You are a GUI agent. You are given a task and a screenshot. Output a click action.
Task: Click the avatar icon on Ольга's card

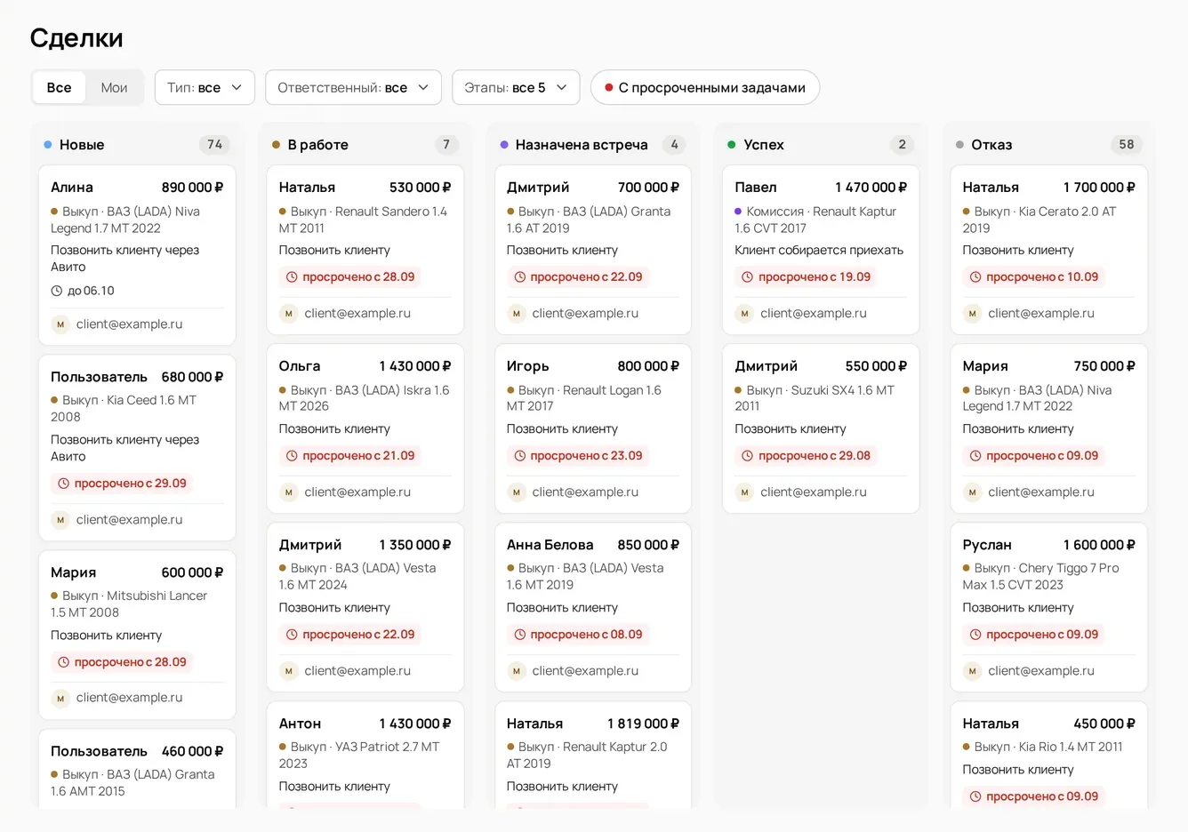(289, 492)
